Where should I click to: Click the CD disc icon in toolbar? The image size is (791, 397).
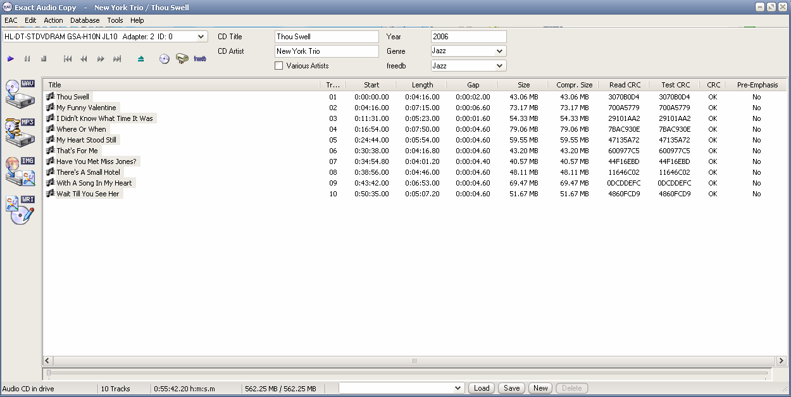(165, 59)
